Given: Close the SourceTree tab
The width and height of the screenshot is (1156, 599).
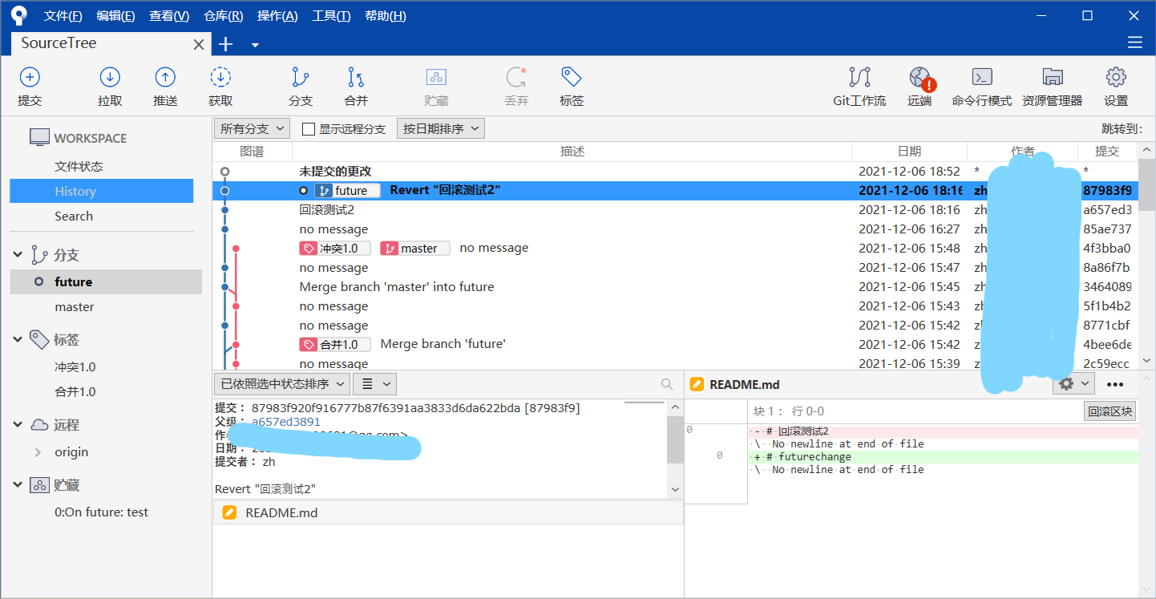Looking at the screenshot, I should (199, 44).
